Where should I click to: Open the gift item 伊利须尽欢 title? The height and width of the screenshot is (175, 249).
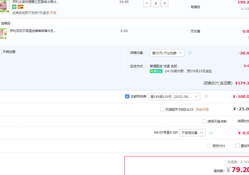pyautogui.click(x=33, y=31)
